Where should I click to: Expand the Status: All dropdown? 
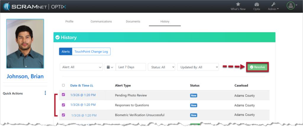pyautogui.click(x=161, y=67)
